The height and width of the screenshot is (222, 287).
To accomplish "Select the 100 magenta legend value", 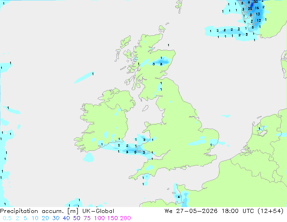I will (x=100, y=218).
